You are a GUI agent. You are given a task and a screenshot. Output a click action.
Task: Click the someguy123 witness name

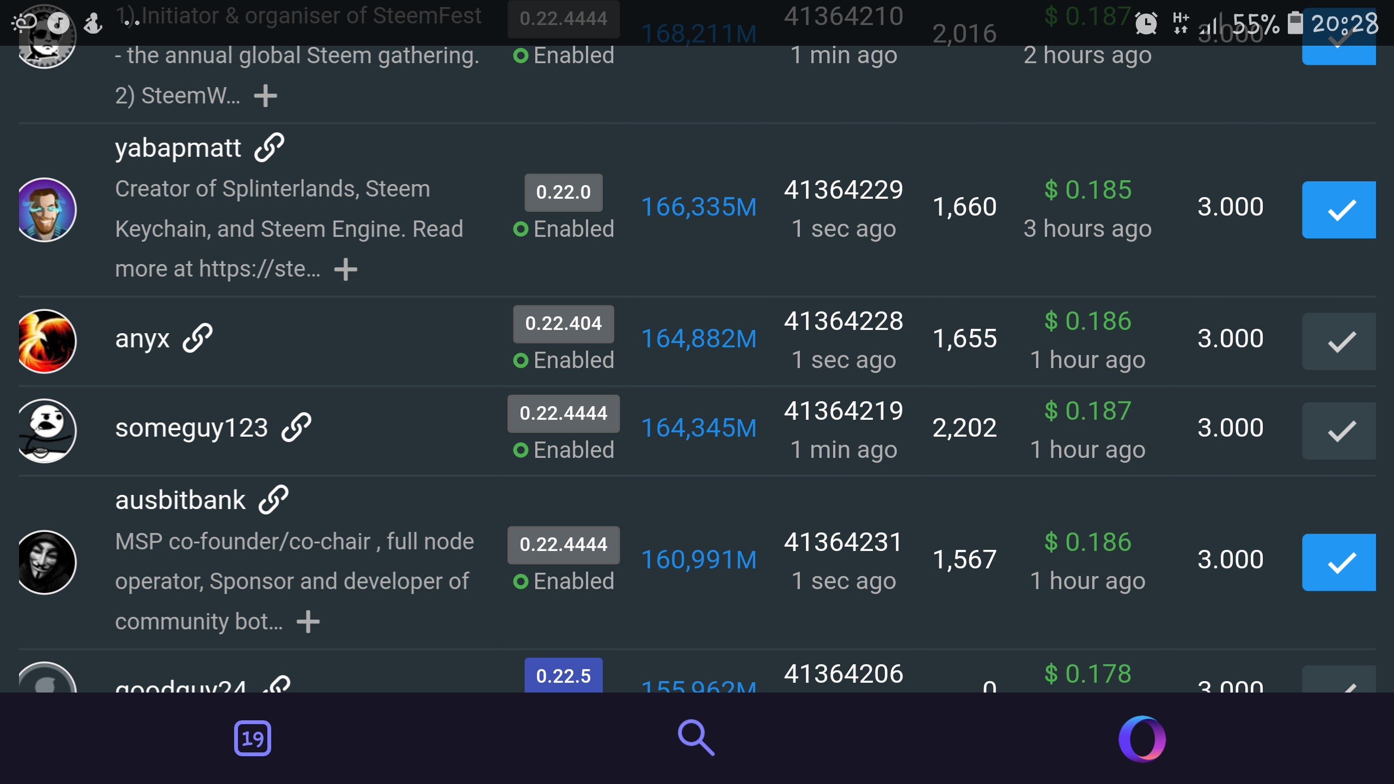(x=192, y=428)
